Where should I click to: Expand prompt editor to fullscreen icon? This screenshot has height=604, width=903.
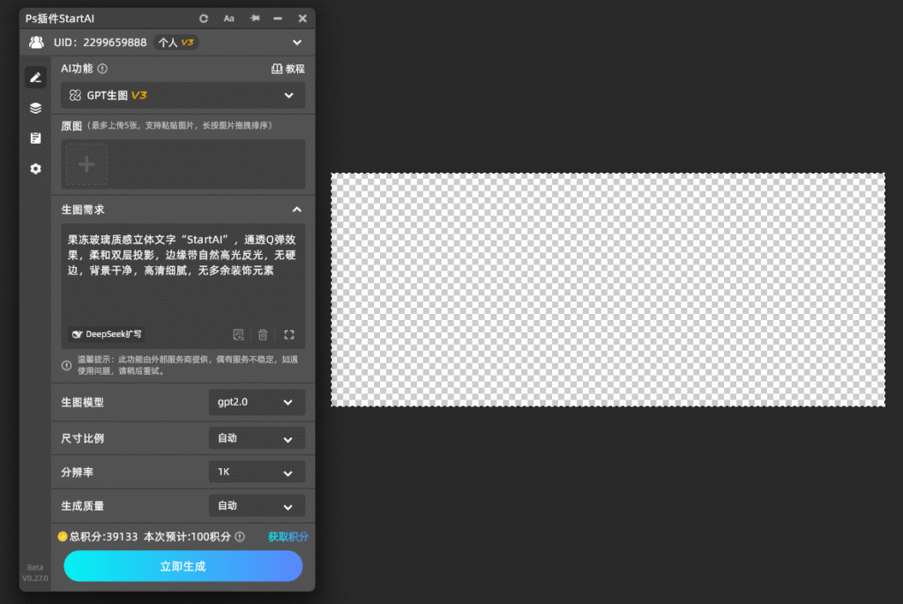click(x=289, y=334)
